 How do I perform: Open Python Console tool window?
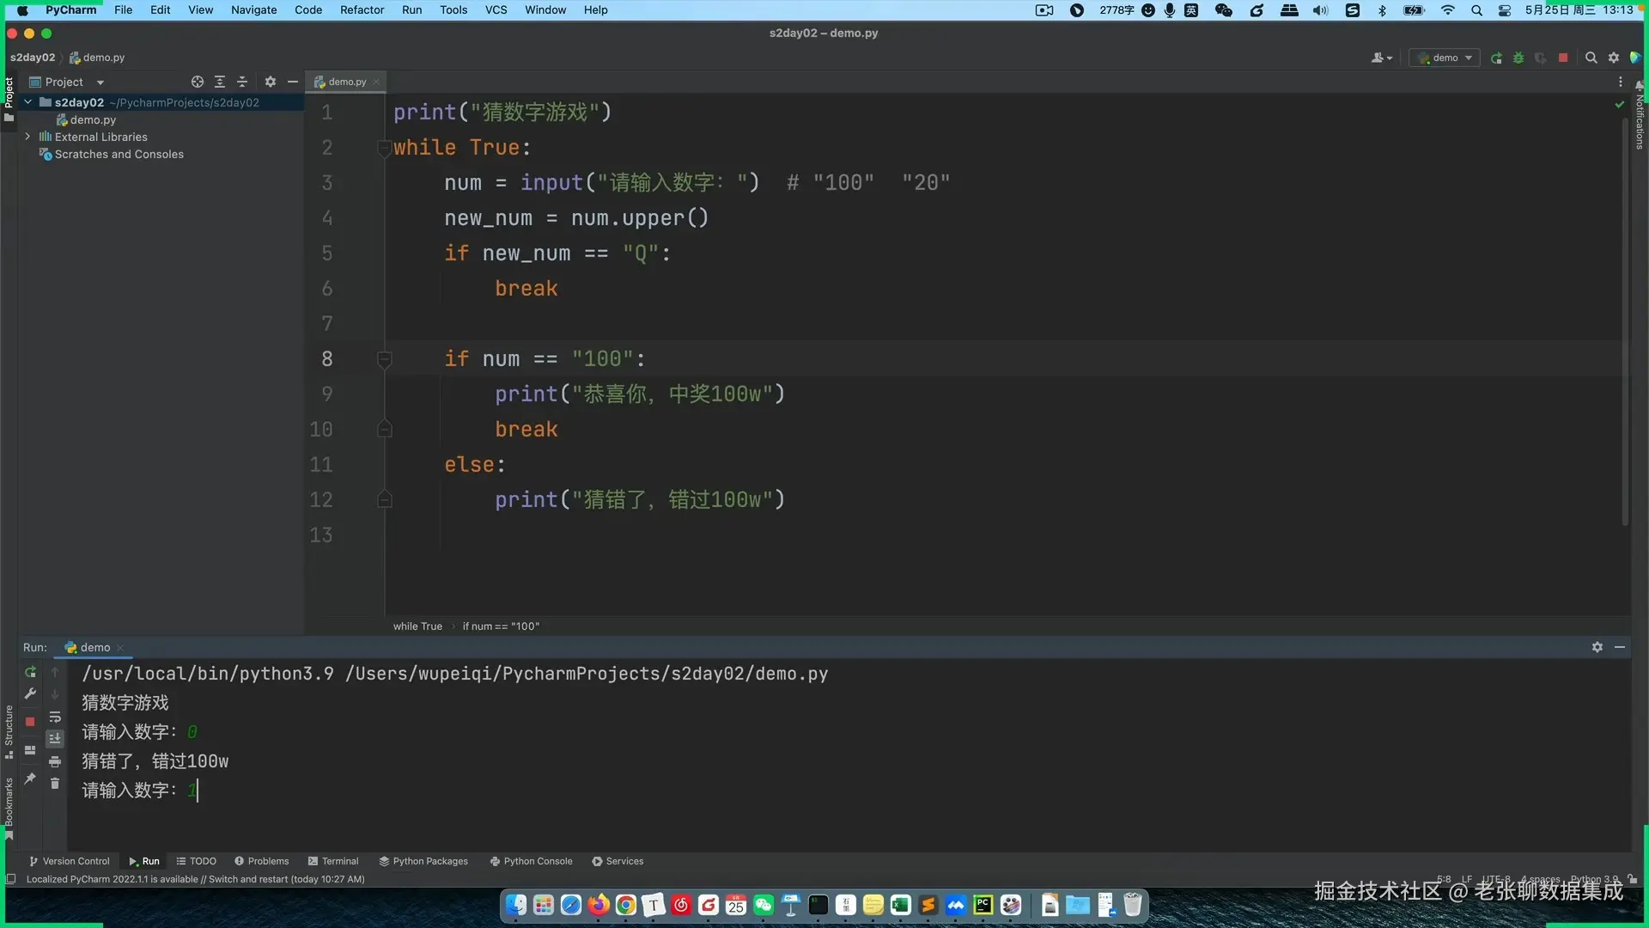[531, 861]
